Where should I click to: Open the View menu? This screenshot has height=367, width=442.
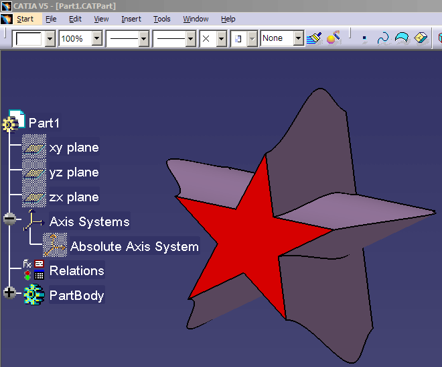101,19
